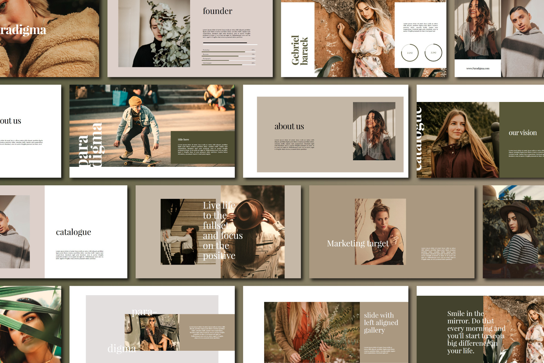Select the 'Marketing target' heading
This screenshot has height=363, width=544.
point(358,243)
